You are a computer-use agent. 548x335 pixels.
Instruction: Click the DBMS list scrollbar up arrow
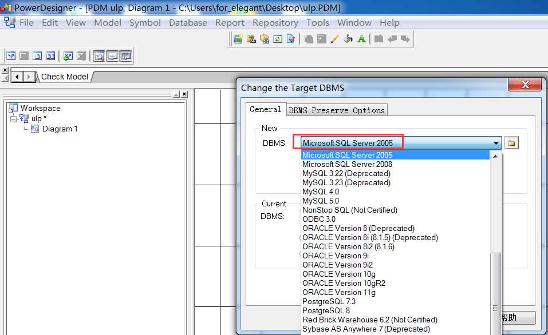495,156
